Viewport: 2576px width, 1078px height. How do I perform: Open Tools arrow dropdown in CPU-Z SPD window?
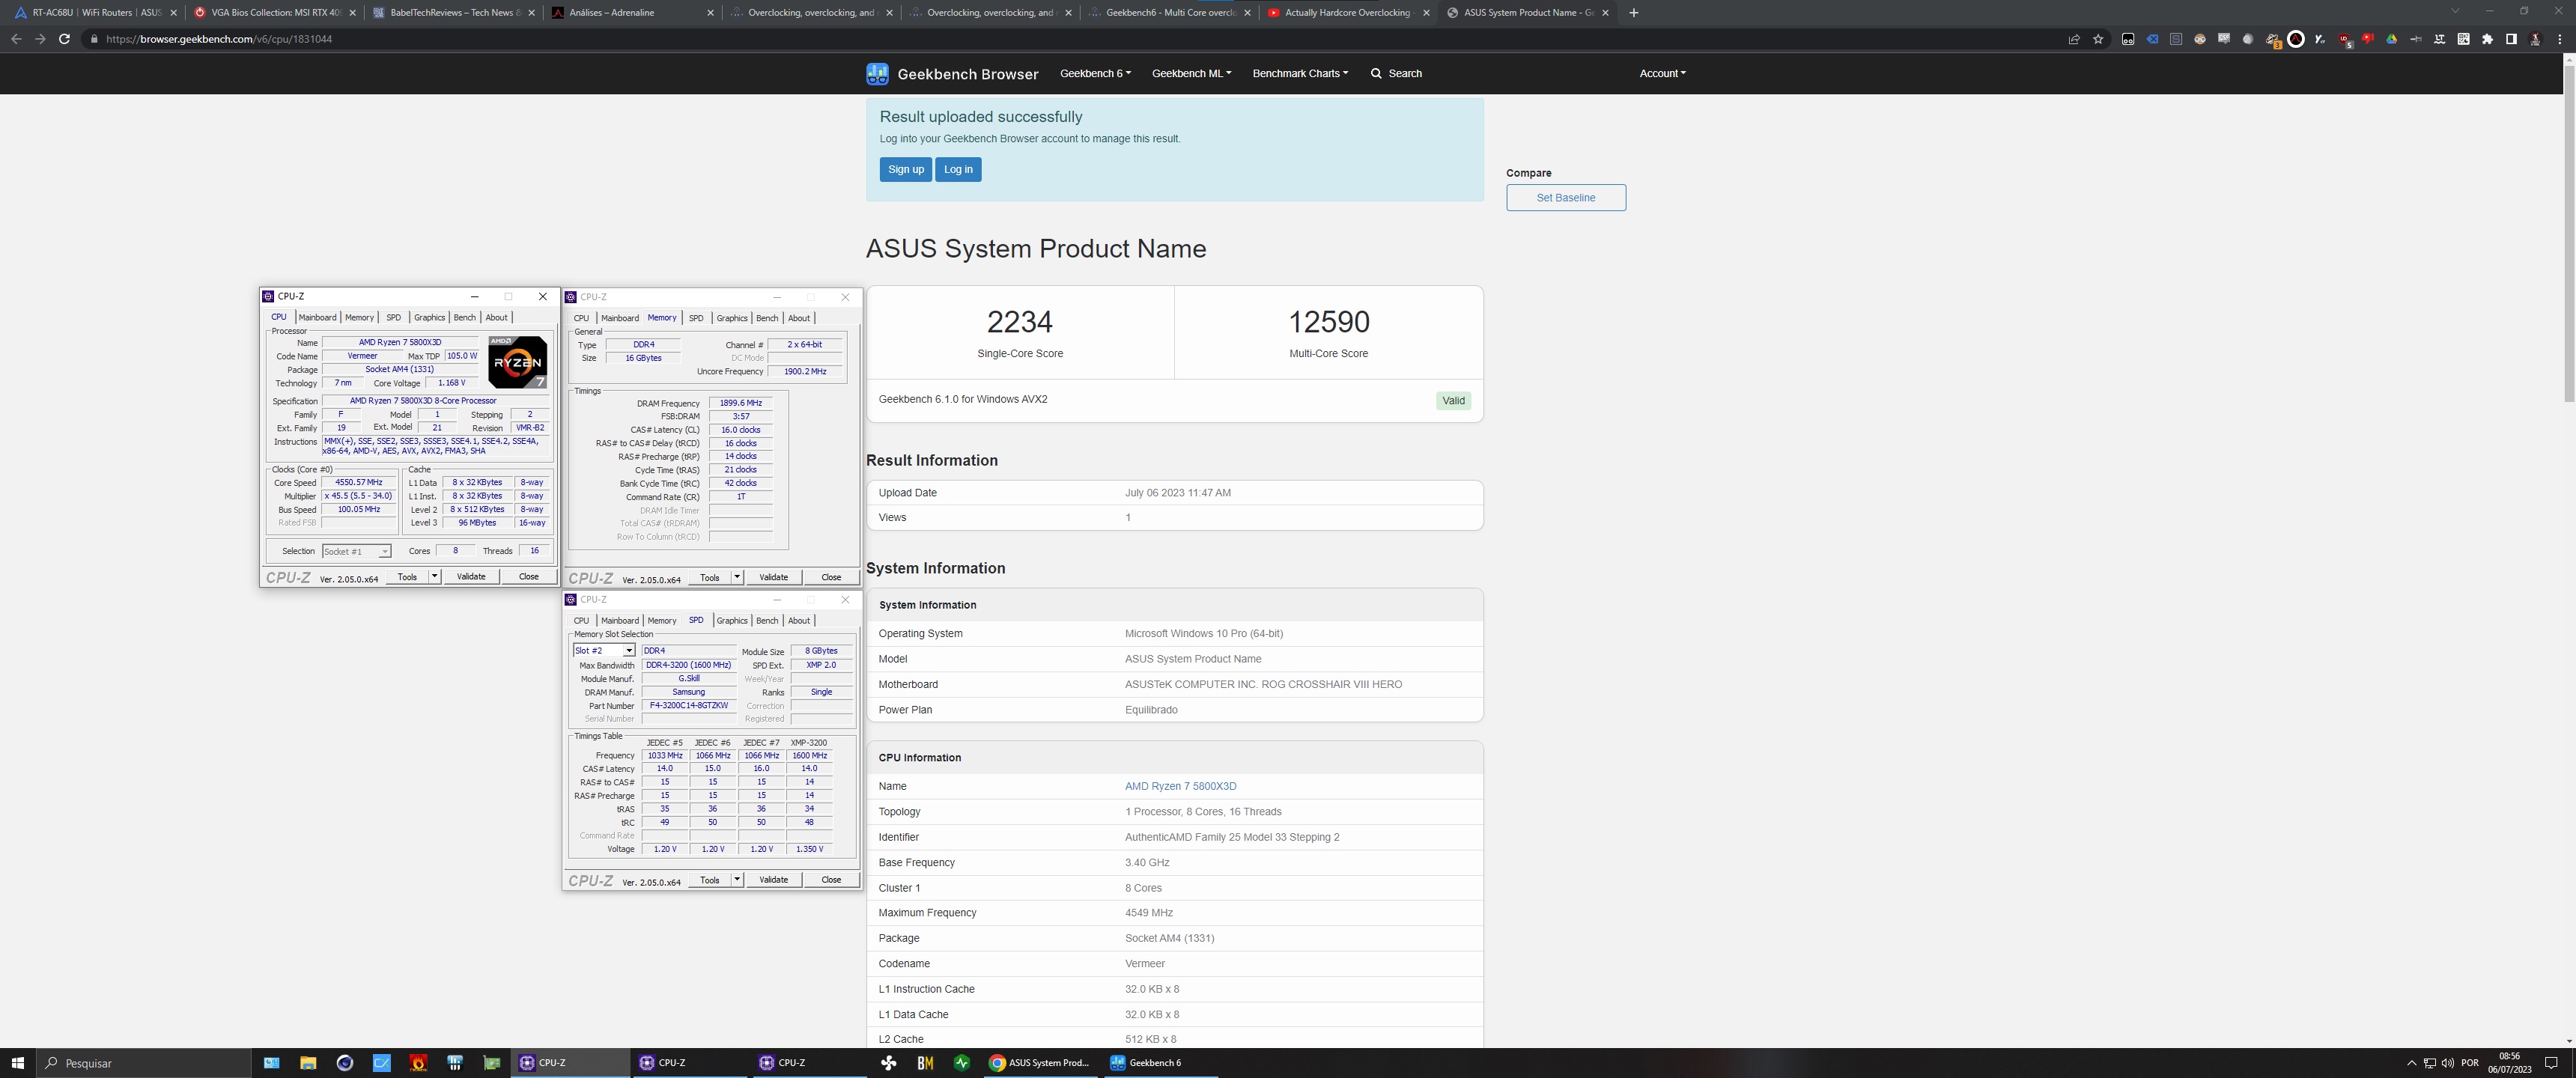(737, 880)
